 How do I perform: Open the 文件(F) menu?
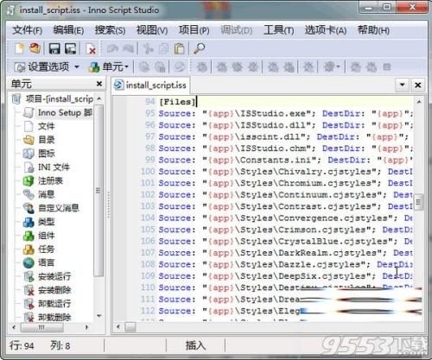27,30
